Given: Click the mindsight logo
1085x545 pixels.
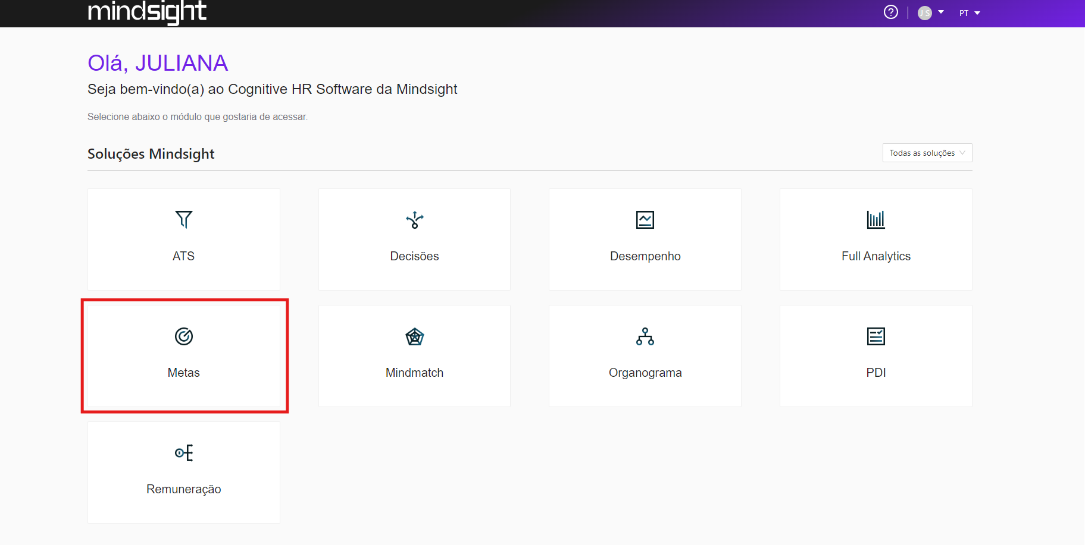Looking at the screenshot, I should [146, 12].
